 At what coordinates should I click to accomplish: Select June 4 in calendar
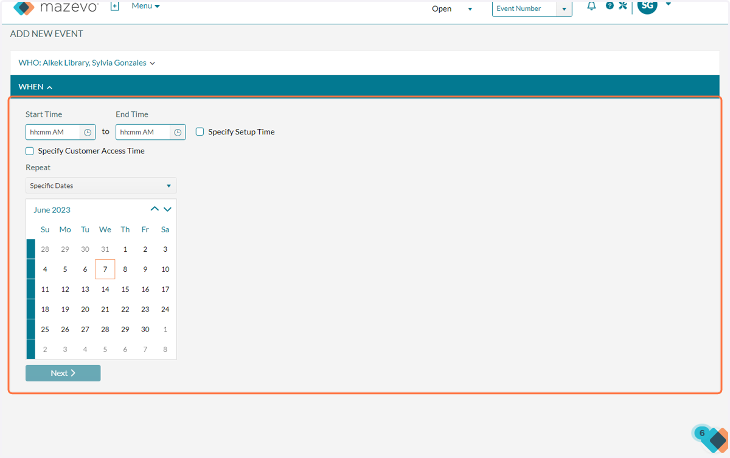[45, 269]
